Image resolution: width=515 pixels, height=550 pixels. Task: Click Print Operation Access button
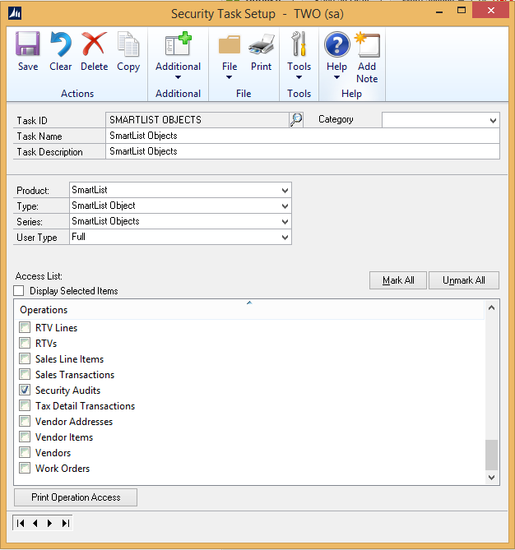pyautogui.click(x=76, y=497)
